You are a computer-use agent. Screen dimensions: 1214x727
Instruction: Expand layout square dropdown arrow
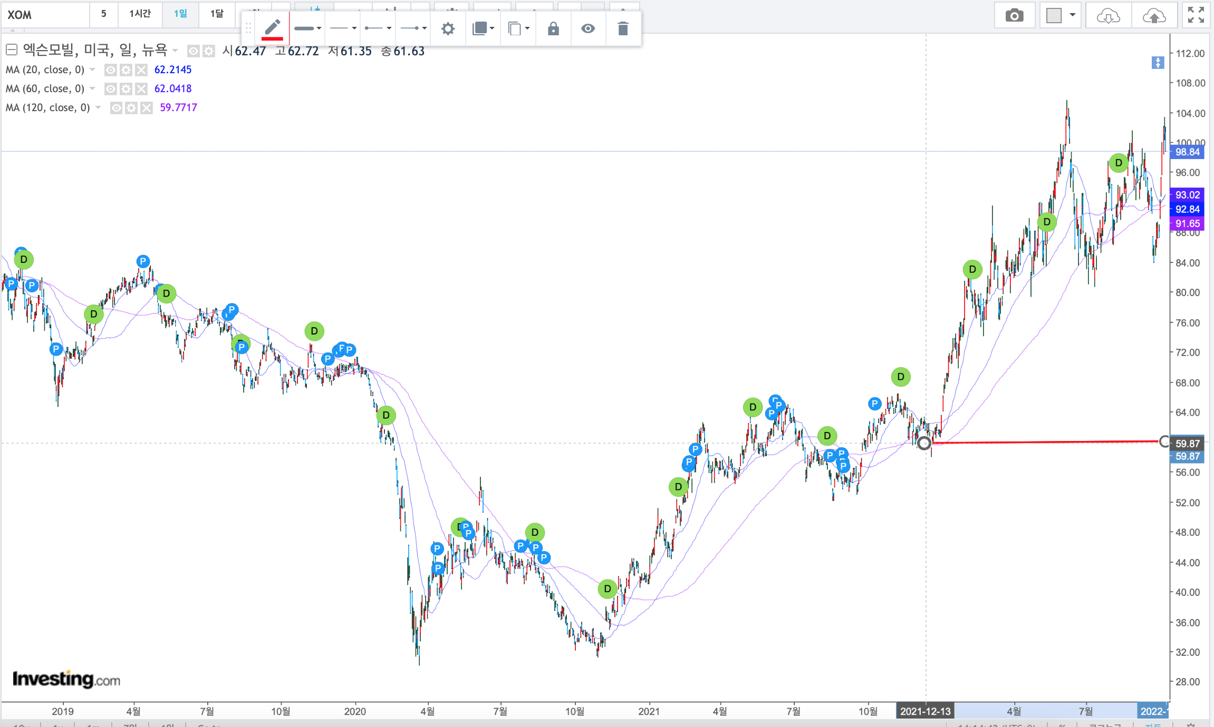click(1072, 15)
